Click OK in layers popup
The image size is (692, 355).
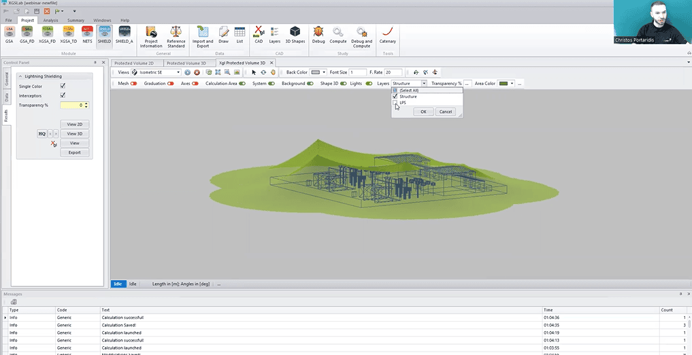[x=423, y=112]
